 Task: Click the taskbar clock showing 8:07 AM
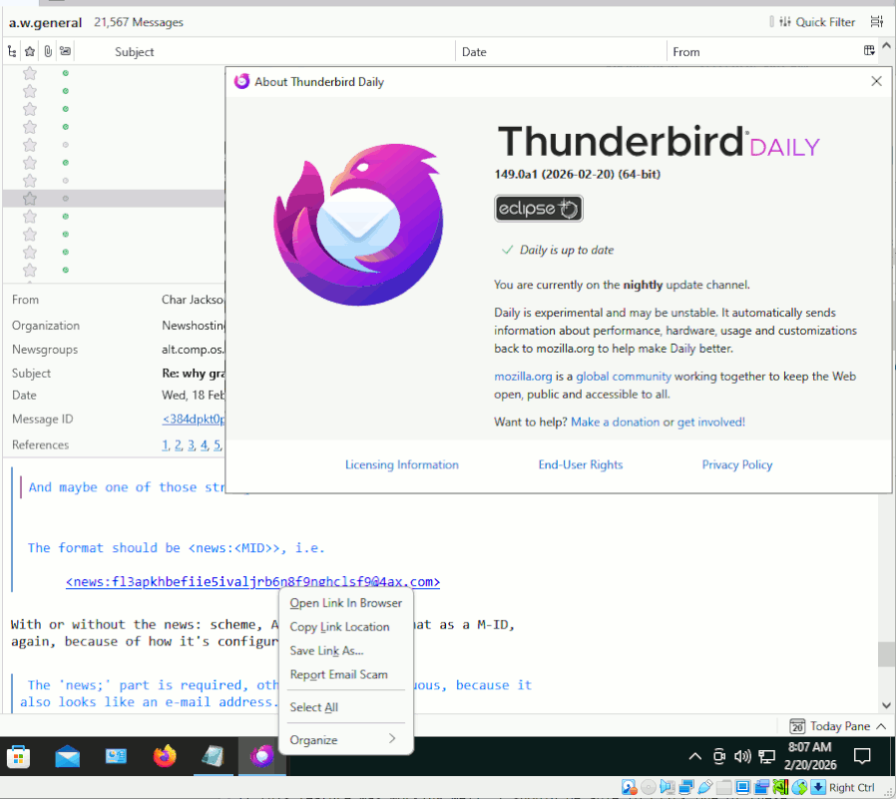[x=810, y=755]
